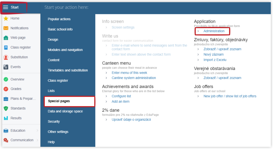Image resolution: width=273 pixels, height=149 pixels.
Task: Click the hamburger Start menu icon
Action: click(x=5, y=7)
